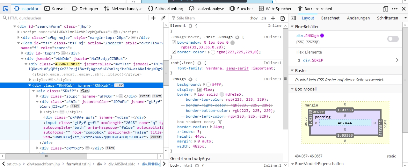Viewport: 408px width, 167px height.
Task: Collapse the sidebar pane toggle next to Layout
Action: [x=293, y=18]
